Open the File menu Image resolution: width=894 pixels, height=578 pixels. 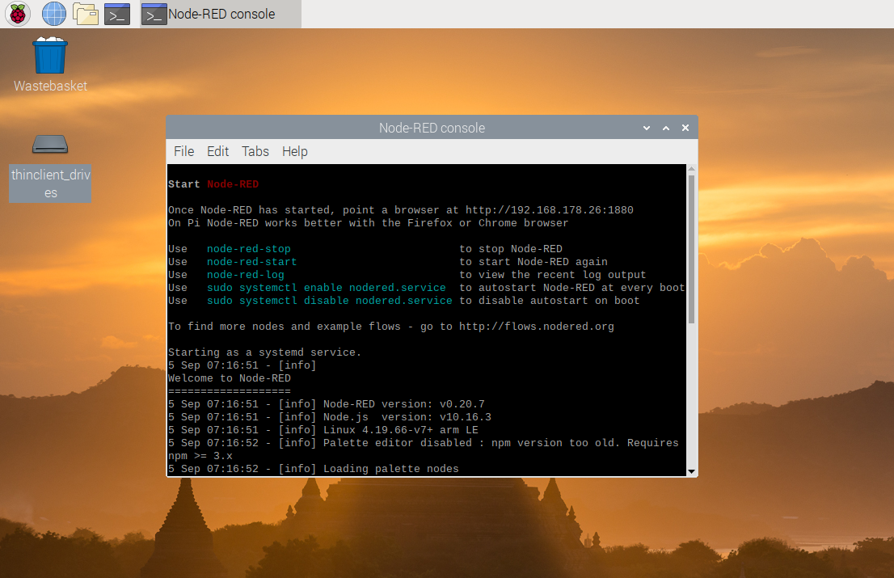pos(183,151)
